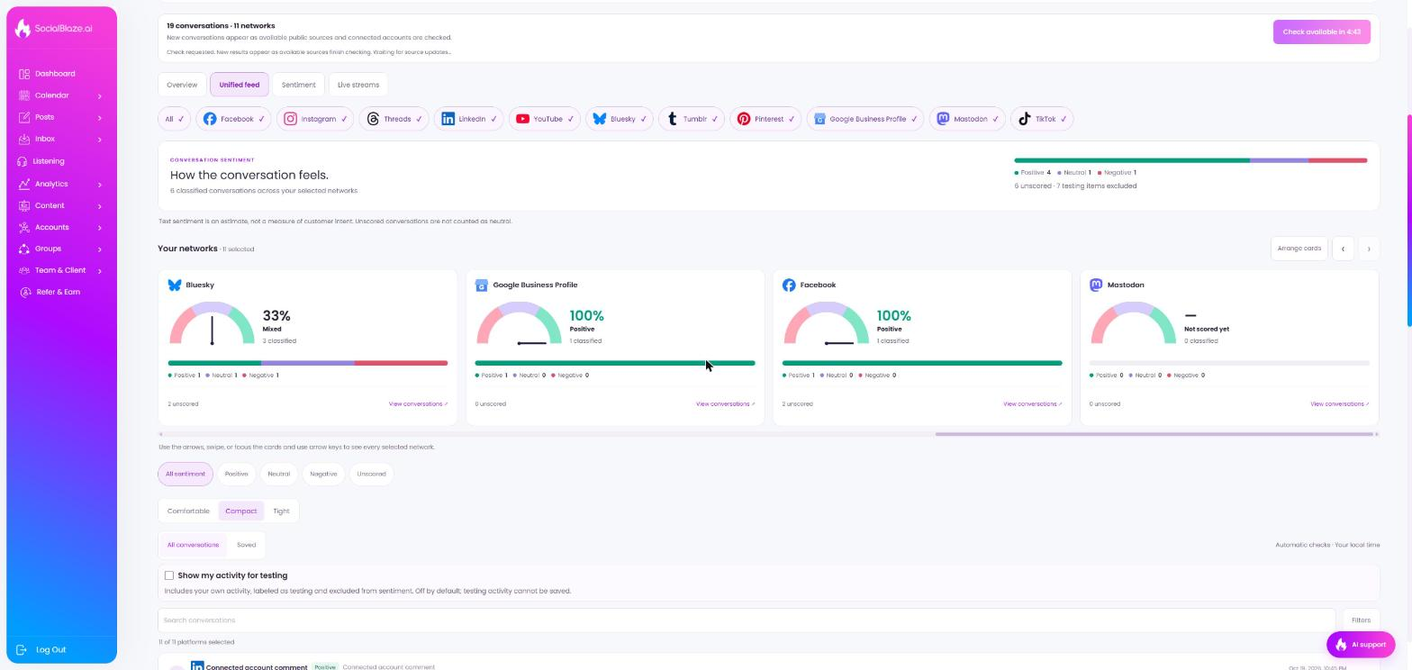Switch to the Sentiment tab
The width and height of the screenshot is (1412, 670).
click(298, 85)
